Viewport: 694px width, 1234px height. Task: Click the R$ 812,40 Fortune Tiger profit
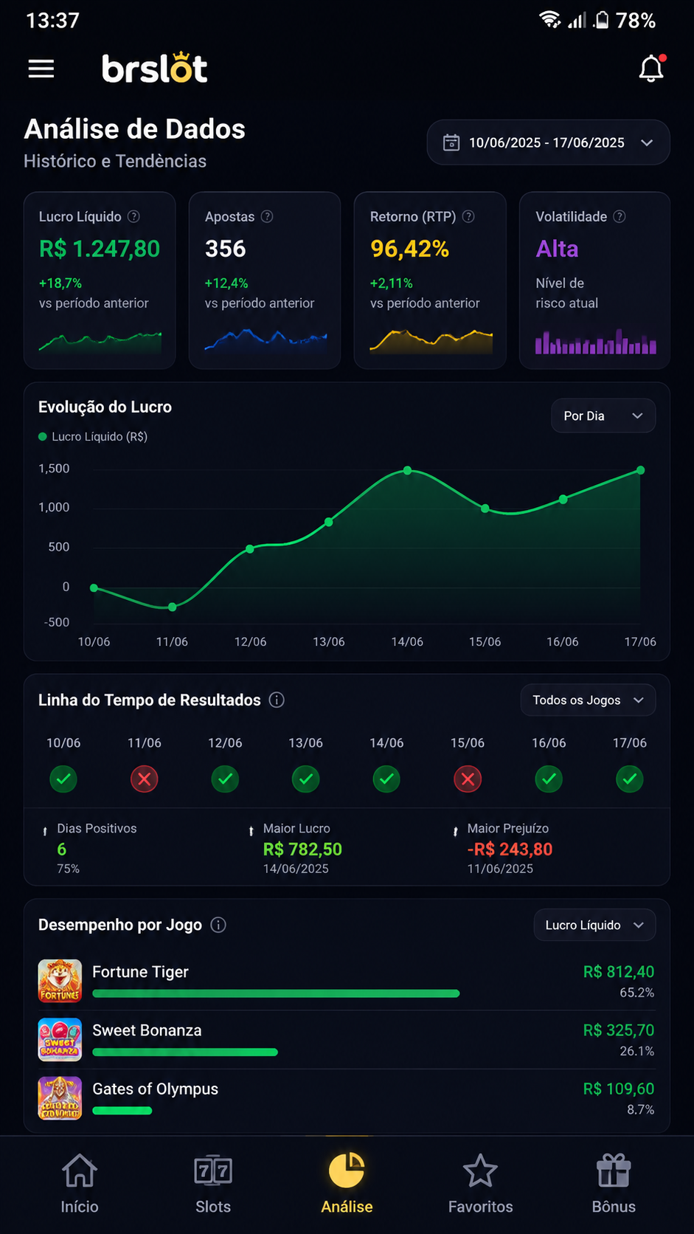(x=619, y=972)
